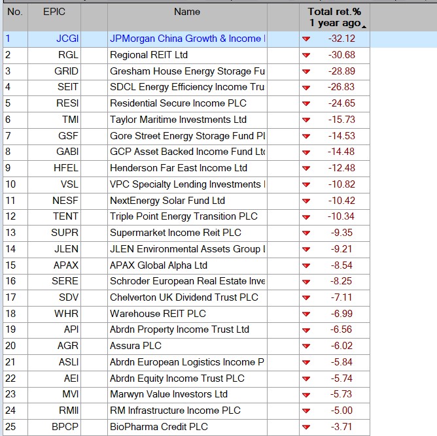The height and width of the screenshot is (436, 437).
Task: Click the -3.71 return value
Action: (341, 427)
